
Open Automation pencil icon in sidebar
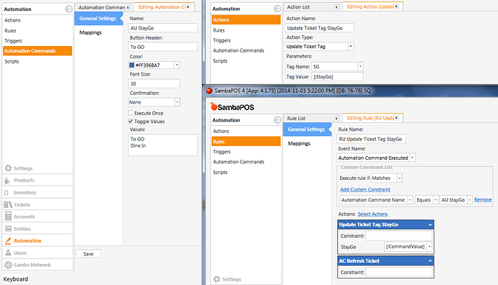coord(8,240)
